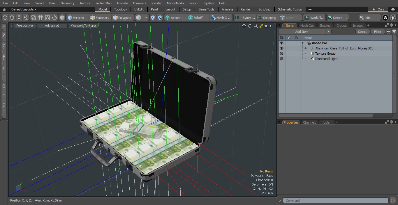Collapse the modo.lxo scene tree

coord(303,43)
